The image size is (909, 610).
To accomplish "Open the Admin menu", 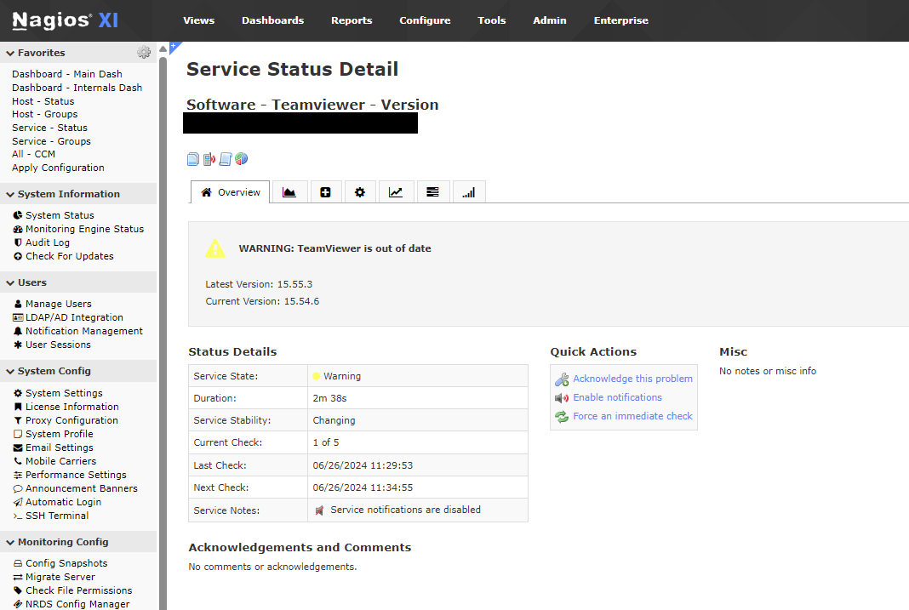I will click(x=550, y=20).
